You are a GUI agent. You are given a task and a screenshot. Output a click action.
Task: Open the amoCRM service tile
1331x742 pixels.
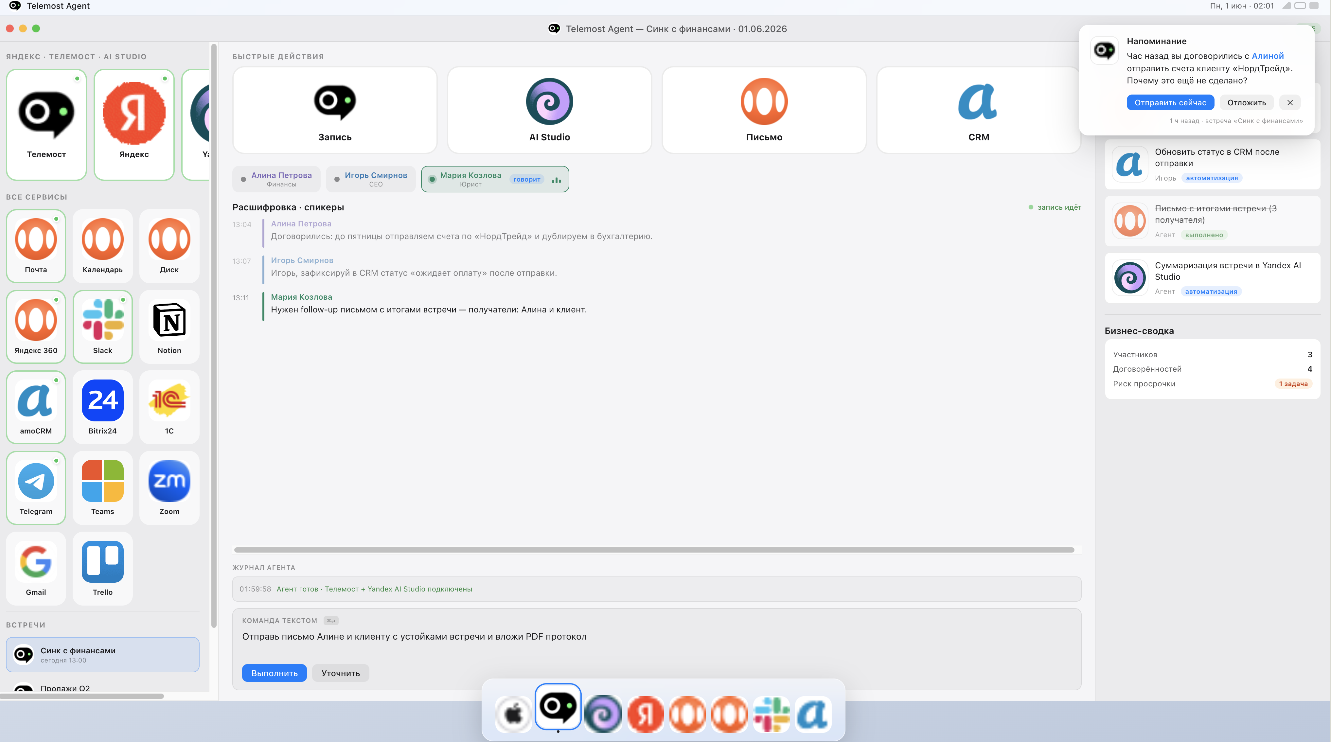click(x=36, y=407)
